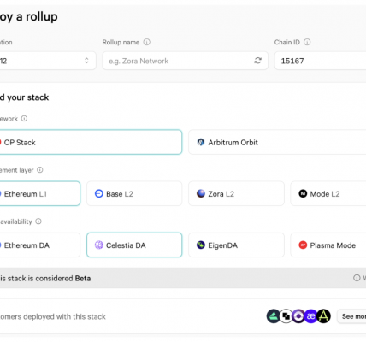The image size is (366, 342).
Task: Click the Arbitrum Orbit logo icon
Action: (x=201, y=142)
